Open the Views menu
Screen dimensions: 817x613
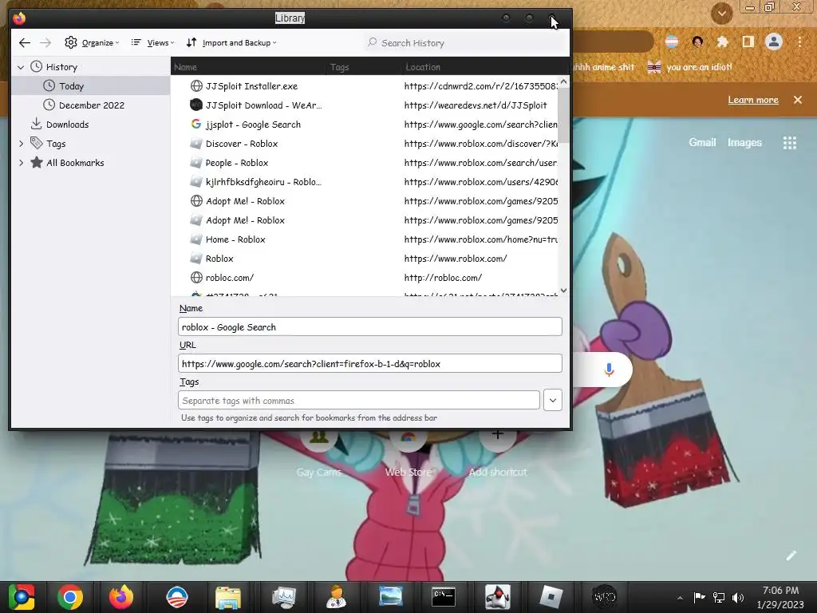tap(152, 43)
